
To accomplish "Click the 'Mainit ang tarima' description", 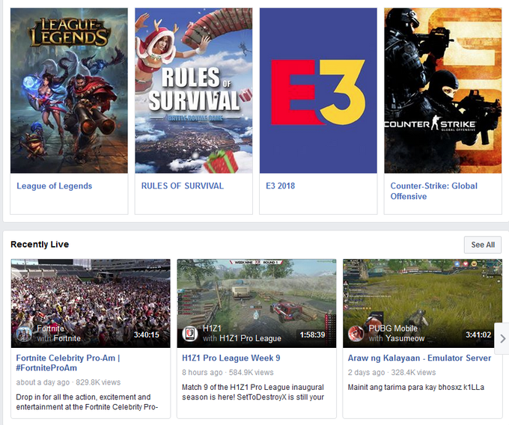I will pos(416,388).
